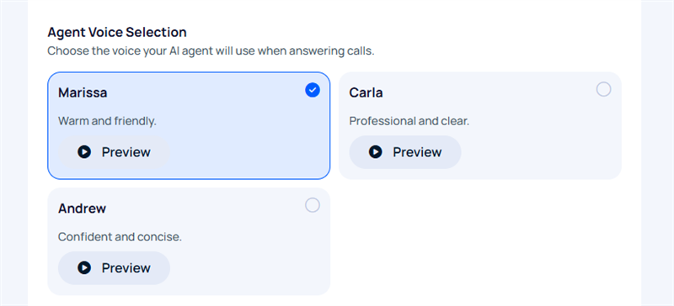
Task: Click the Agent Voice Selection heading
Action: (x=117, y=32)
